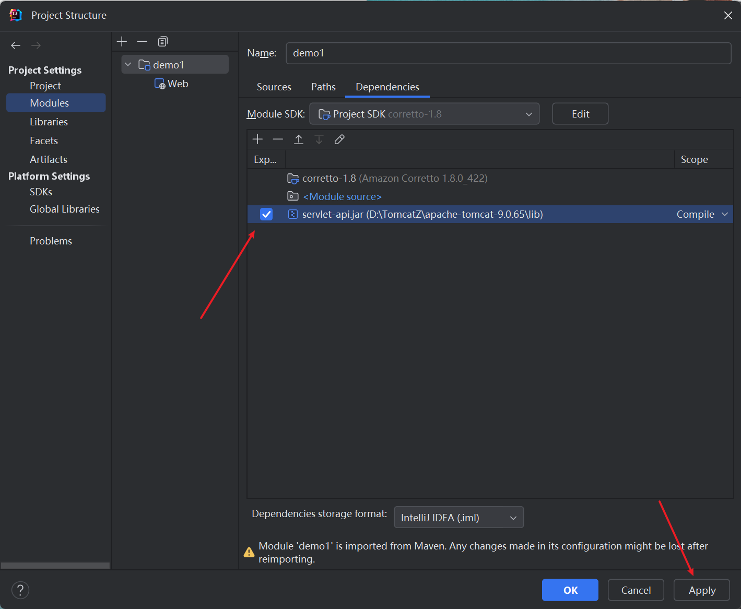Open the Problems section
Viewport: 741px width, 609px height.
tap(51, 241)
